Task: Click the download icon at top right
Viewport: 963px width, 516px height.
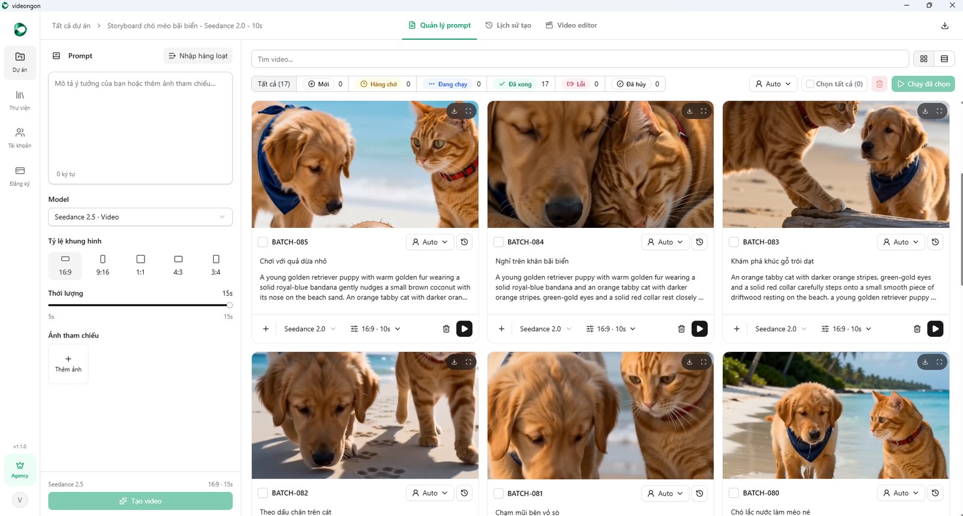Action: [945, 26]
